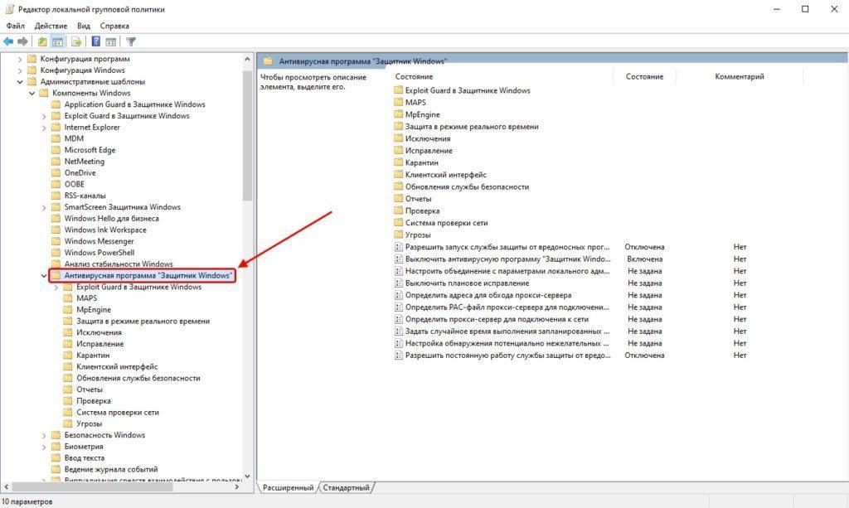The image size is (849, 508).
Task: Sort by the Комментарий column header
Action: point(739,76)
